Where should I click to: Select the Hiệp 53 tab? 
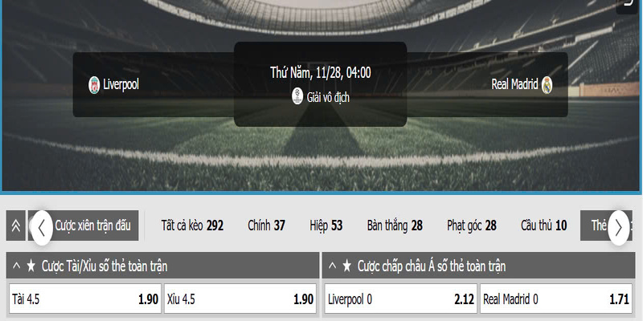point(326,226)
